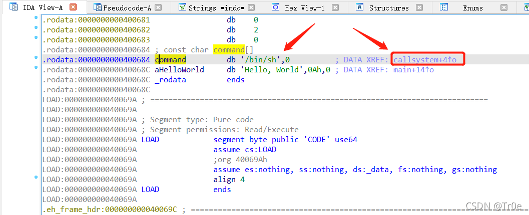The image size is (529, 215).
Task: Close the IDA View-A tab
Action: pos(73,7)
